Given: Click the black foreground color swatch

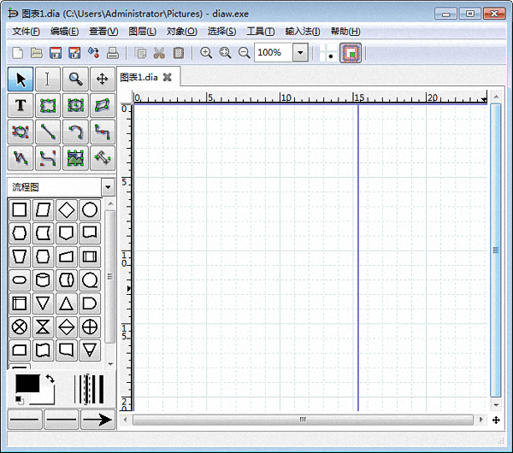Looking at the screenshot, I should [27, 384].
